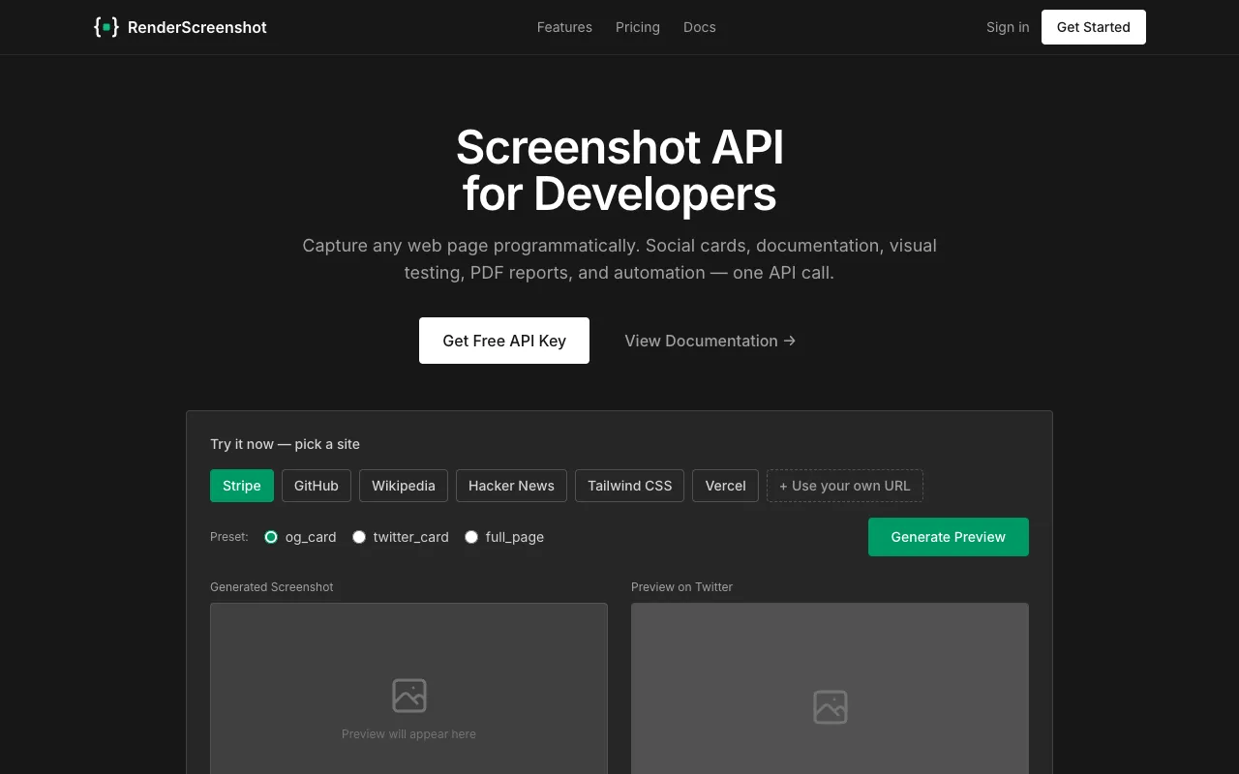This screenshot has width=1239, height=774.
Task: Click Get Free API Key button
Action: pyautogui.click(x=504, y=341)
